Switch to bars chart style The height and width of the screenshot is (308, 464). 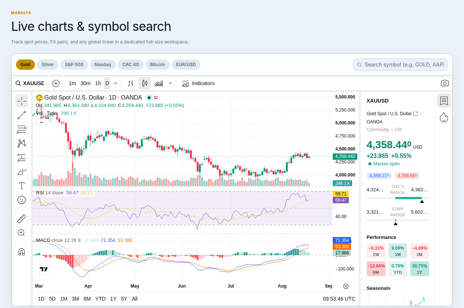[x=130, y=83]
